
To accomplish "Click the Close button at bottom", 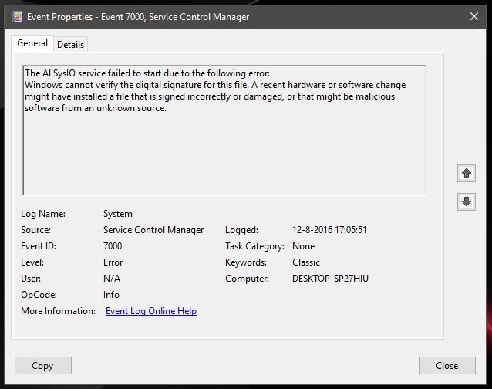I will coord(447,366).
